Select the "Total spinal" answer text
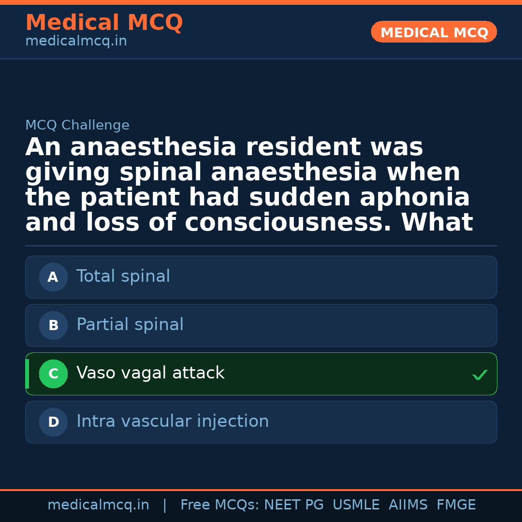Image resolution: width=522 pixels, height=522 pixels. tap(123, 276)
